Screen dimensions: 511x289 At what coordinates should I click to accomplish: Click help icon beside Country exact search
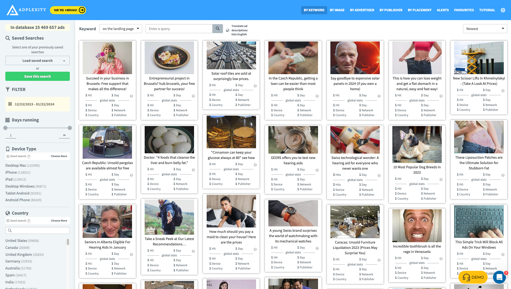pyautogui.click(x=29, y=221)
